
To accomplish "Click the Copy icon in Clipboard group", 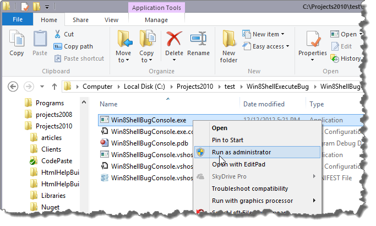I will point(17,40).
